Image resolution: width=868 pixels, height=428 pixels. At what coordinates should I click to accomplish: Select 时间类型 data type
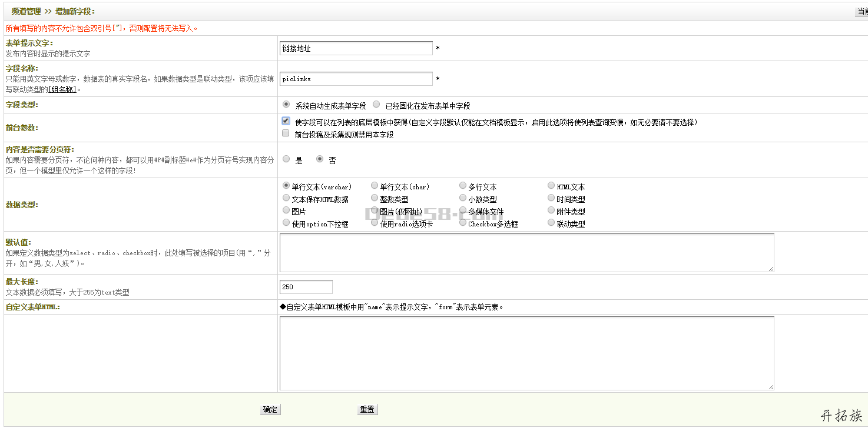551,198
